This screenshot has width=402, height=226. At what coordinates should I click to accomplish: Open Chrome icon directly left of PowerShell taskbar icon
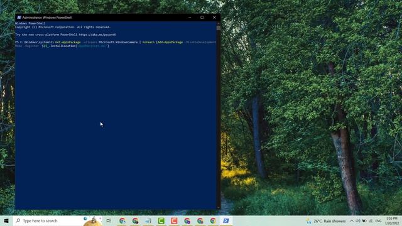213,220
